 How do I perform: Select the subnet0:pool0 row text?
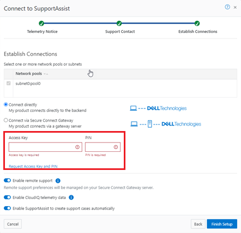click(28, 84)
